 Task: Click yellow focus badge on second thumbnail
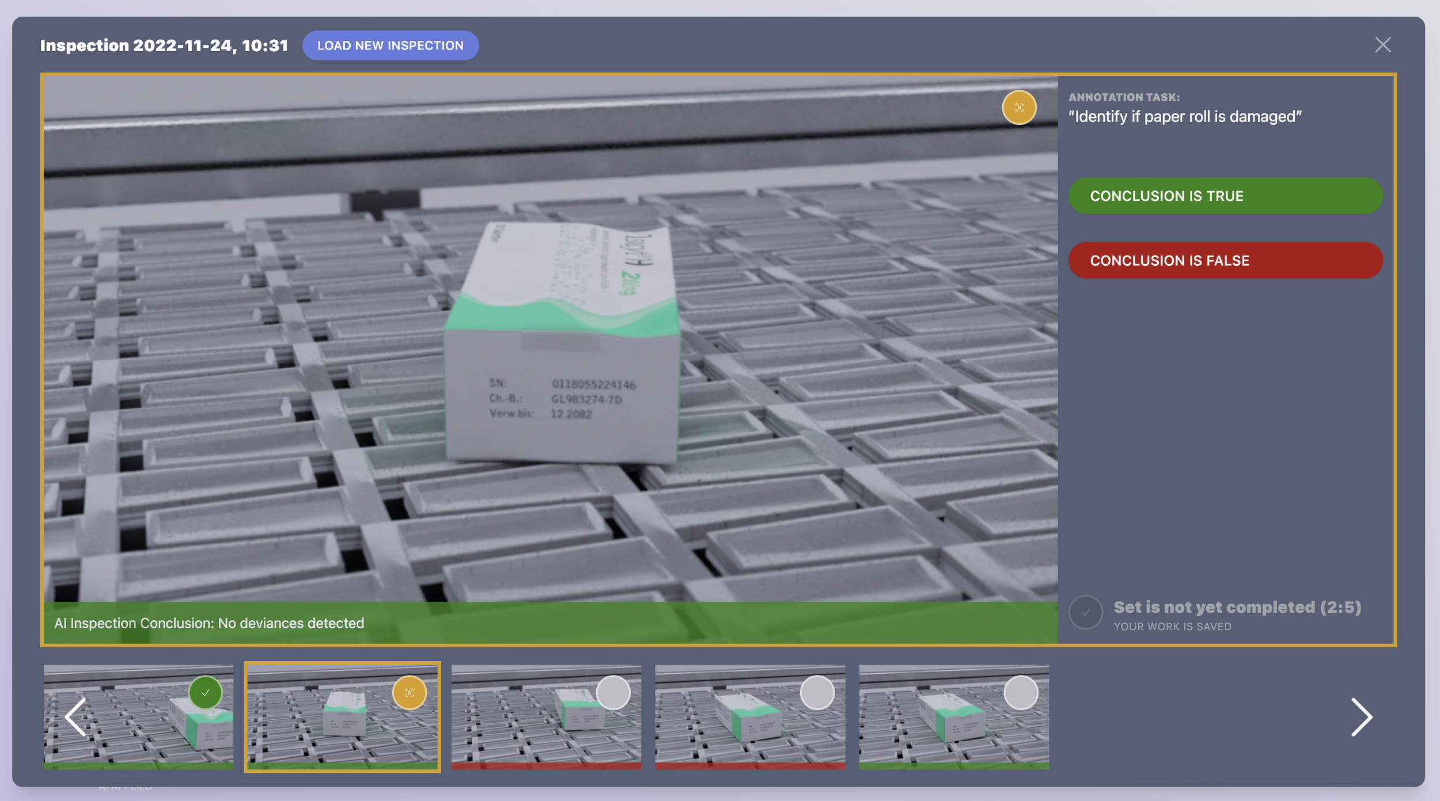[410, 693]
